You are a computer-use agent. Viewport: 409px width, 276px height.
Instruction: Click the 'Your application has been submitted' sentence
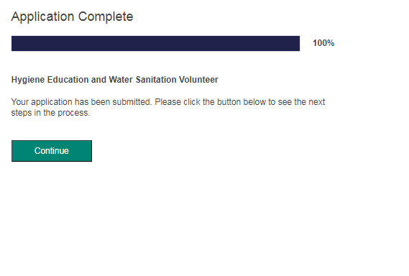[82, 102]
